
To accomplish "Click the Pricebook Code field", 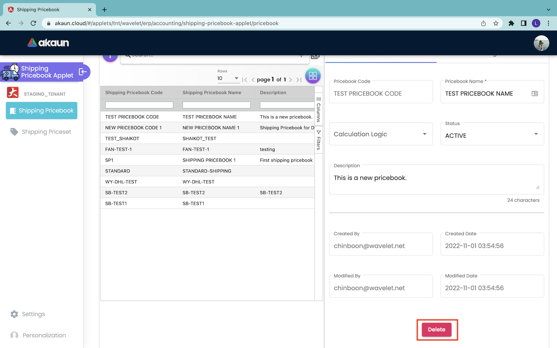I will 381,92.
